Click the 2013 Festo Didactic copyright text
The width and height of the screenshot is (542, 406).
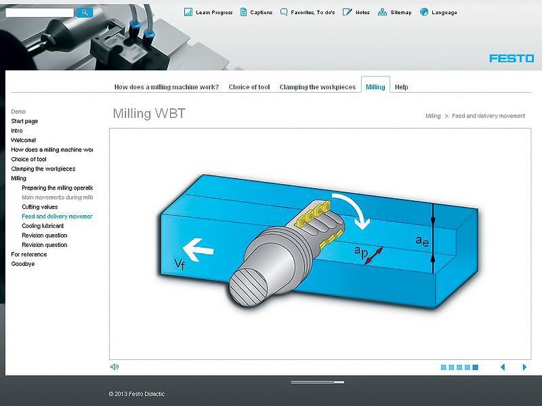(137, 394)
